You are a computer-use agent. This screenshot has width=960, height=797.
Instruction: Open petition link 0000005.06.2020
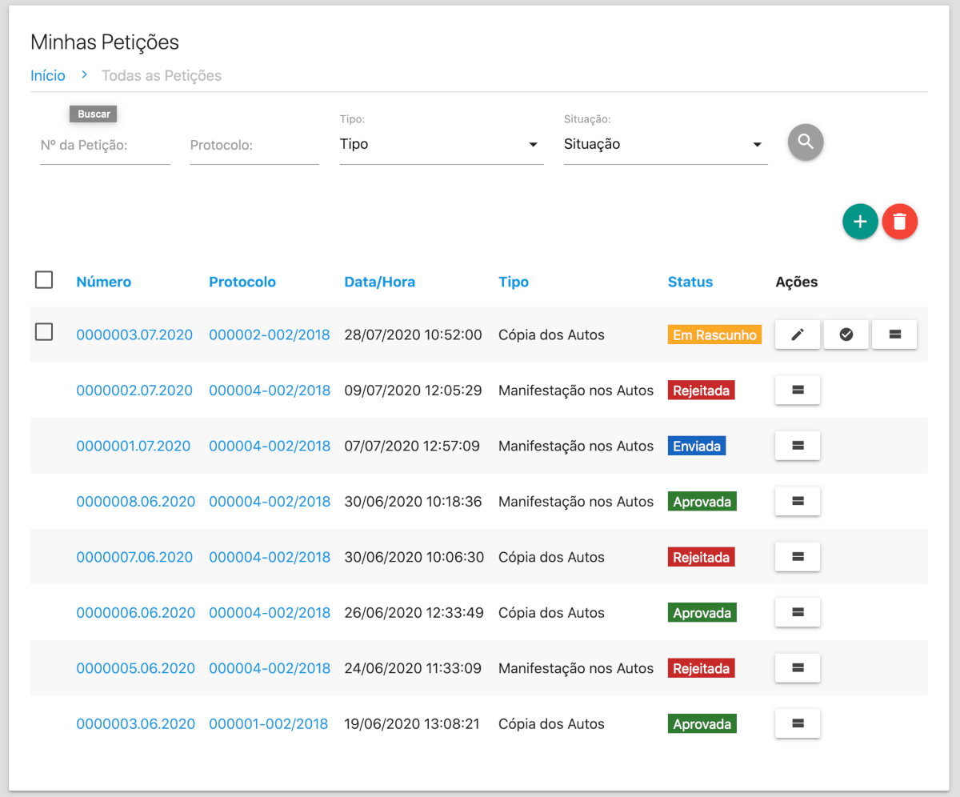point(136,668)
